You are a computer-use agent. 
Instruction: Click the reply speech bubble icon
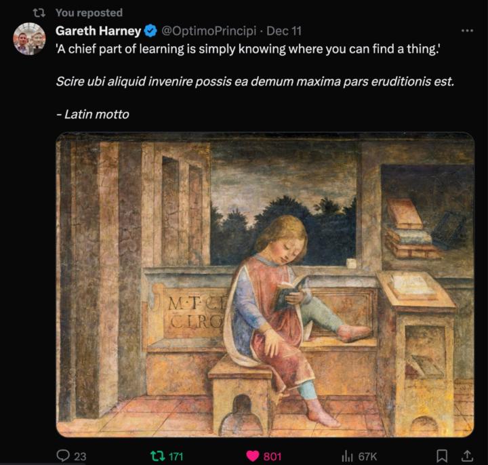63,456
